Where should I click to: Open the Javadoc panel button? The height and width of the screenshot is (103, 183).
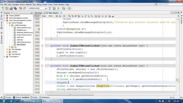[x=7, y=97]
